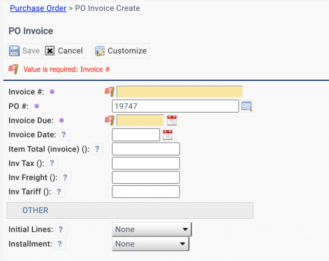Collapse the OTHER section header

(x=35, y=211)
